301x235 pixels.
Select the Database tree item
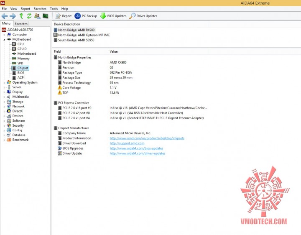[19, 135]
